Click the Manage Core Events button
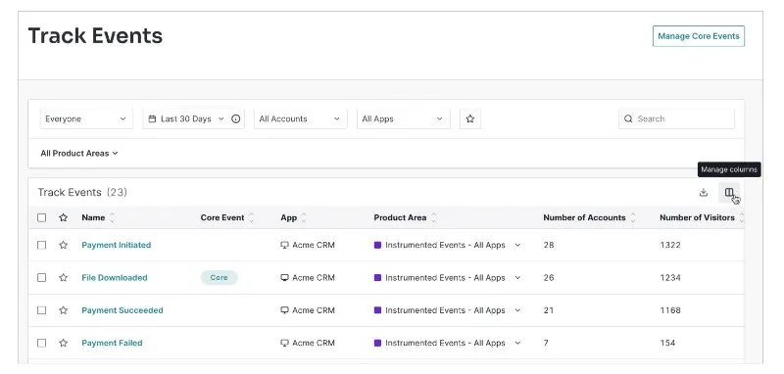 (699, 36)
